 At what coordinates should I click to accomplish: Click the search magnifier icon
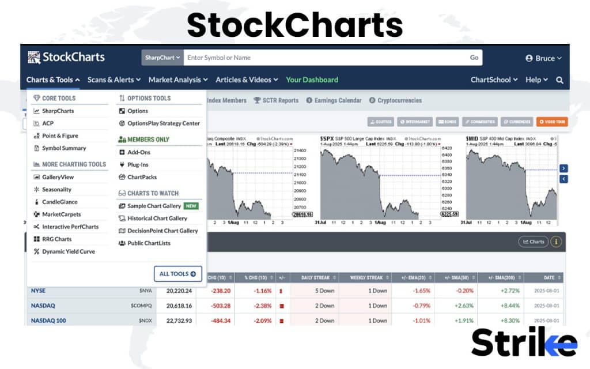pos(559,80)
